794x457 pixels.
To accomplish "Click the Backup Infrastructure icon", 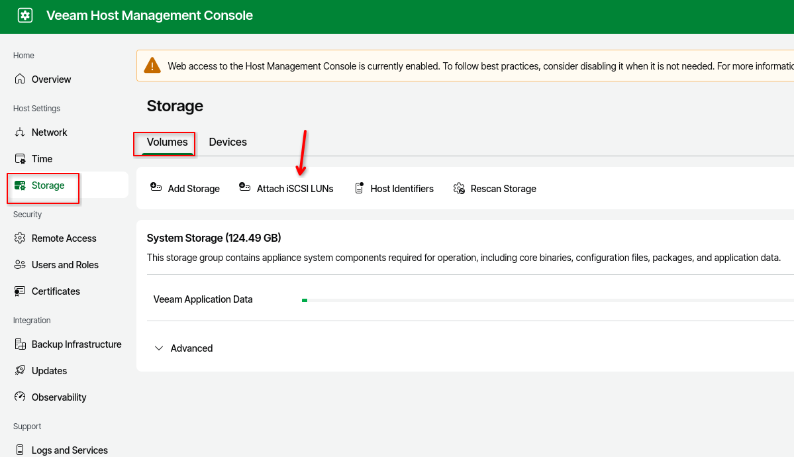I will pos(20,344).
